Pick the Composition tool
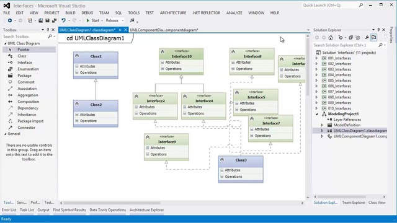This screenshot has height=223, width=397. 29,102
